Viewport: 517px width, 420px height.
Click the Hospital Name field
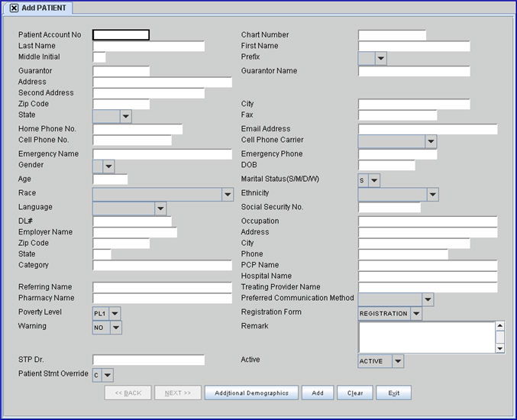pyautogui.click(x=428, y=276)
